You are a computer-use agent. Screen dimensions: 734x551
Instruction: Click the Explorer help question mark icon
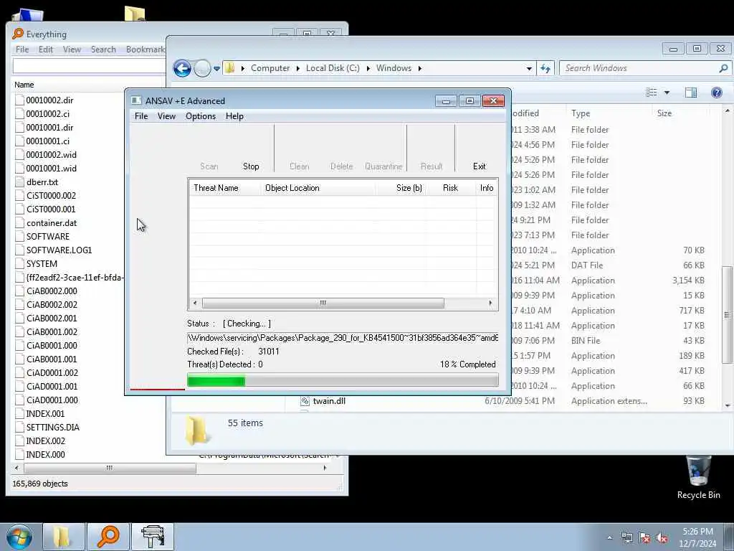[x=716, y=93]
